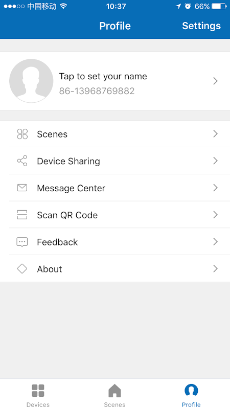Viewport: 230px width, 409px height.
Task: Tap 'Tap to set your name' text
Action: click(x=103, y=76)
